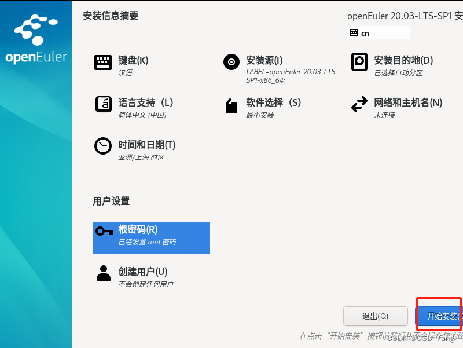
Task: Click the clock icon for 时间和日期(T)
Action: click(x=103, y=146)
